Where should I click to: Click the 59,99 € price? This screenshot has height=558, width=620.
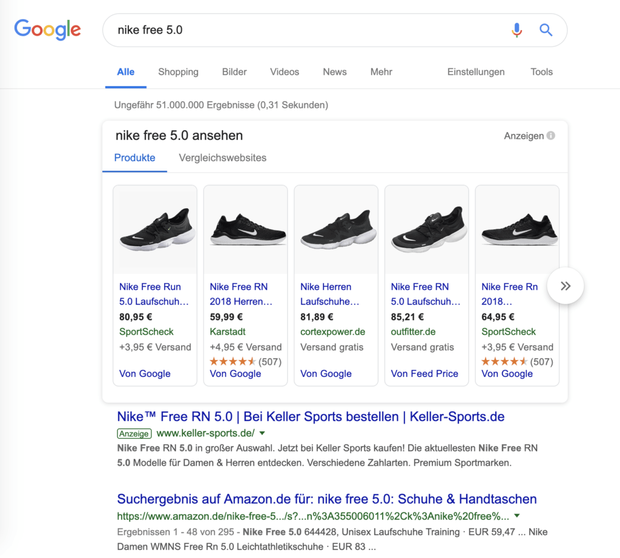[226, 317]
